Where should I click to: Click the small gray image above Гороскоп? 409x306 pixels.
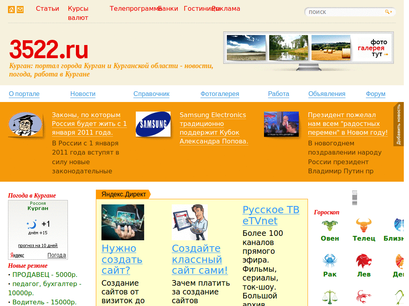[355, 198]
